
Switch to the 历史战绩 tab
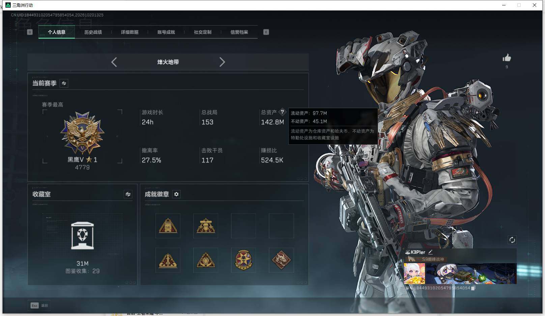tap(93, 32)
